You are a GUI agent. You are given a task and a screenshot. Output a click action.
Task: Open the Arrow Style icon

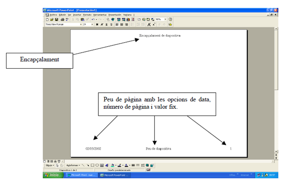coord(143,165)
